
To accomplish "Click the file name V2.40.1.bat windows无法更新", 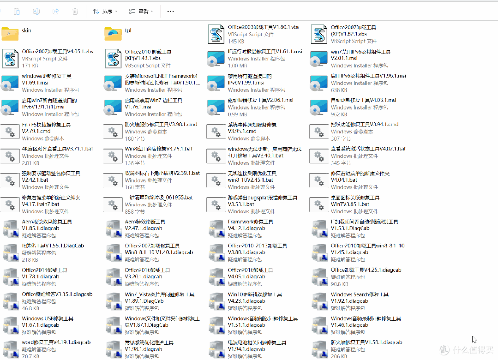I will 264,152.
